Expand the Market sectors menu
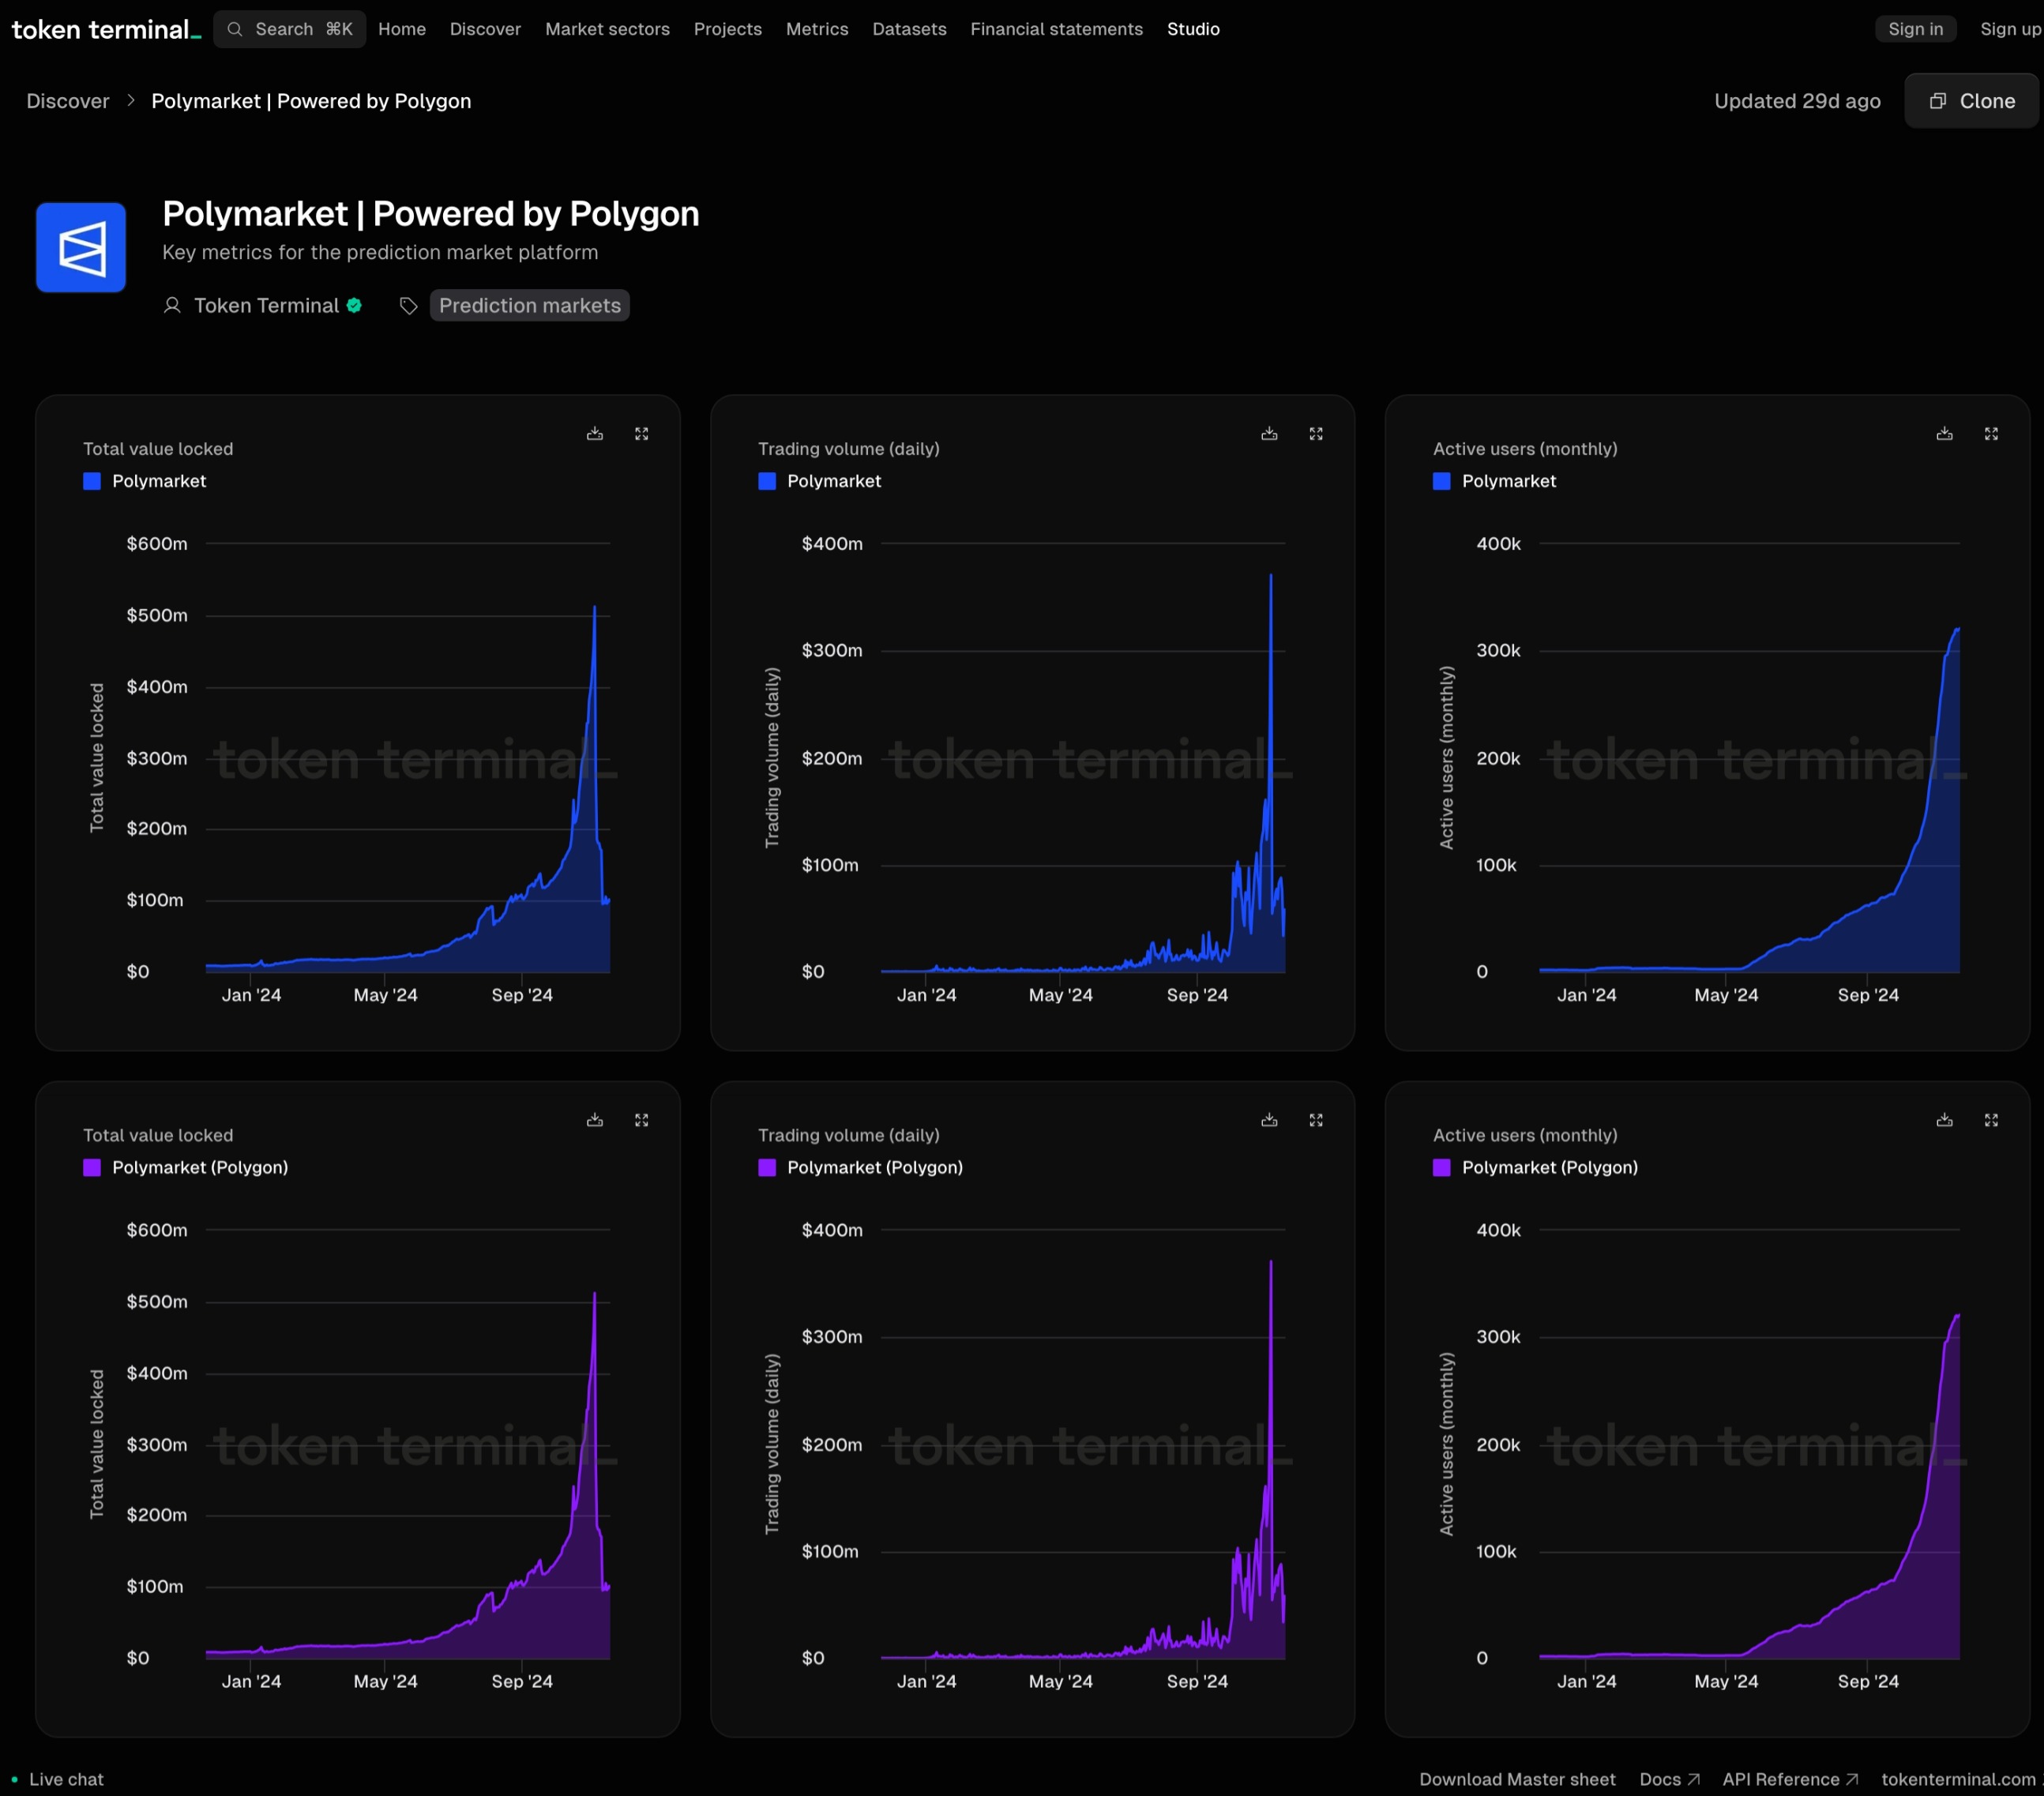The width and height of the screenshot is (2044, 1796). pyautogui.click(x=607, y=28)
